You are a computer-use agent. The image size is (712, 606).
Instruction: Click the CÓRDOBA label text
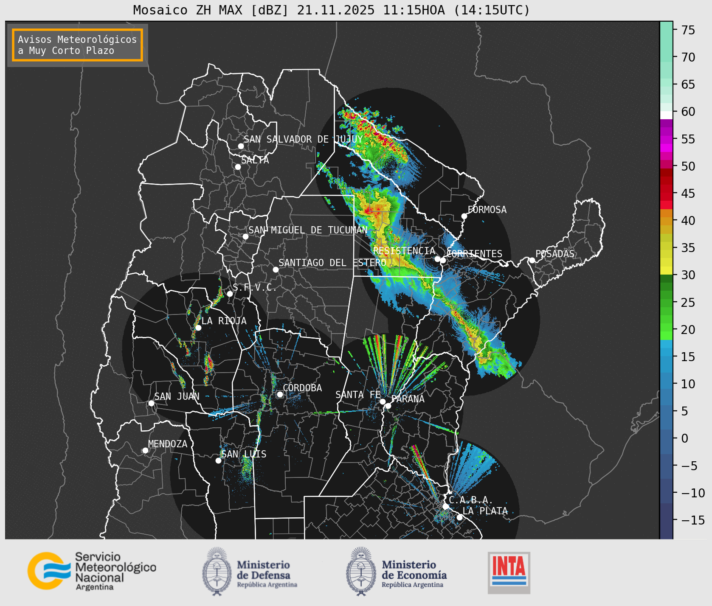click(302, 388)
